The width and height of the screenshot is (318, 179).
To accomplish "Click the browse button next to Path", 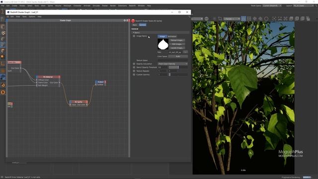I will coord(185,52).
